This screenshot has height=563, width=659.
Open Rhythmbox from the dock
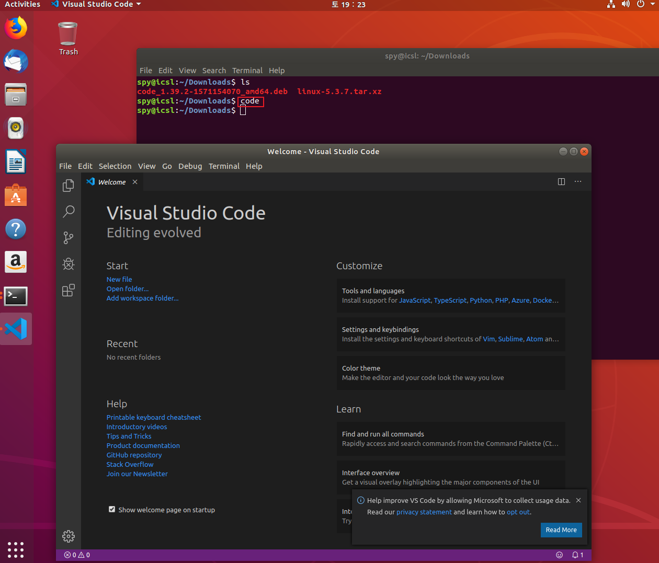click(16, 128)
